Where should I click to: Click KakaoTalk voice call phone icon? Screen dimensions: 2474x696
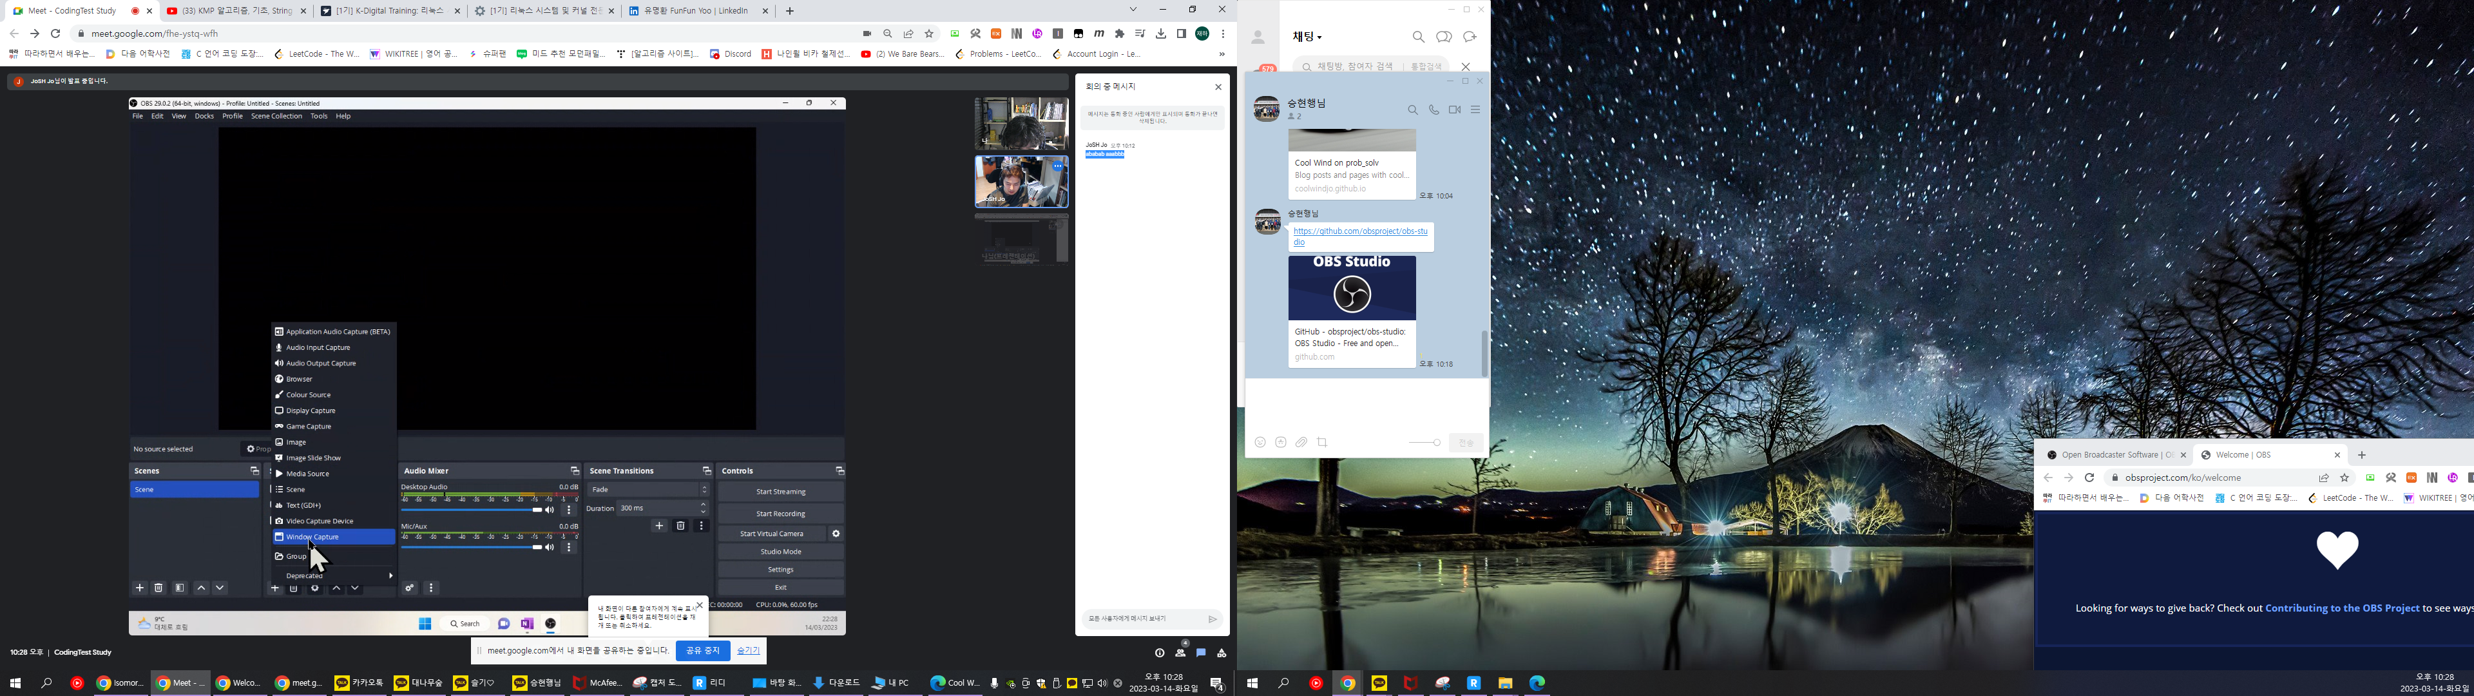click(x=1433, y=111)
